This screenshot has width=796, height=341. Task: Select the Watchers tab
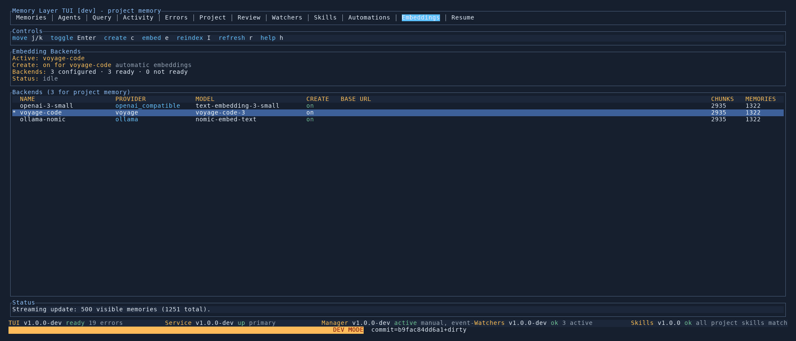(287, 17)
